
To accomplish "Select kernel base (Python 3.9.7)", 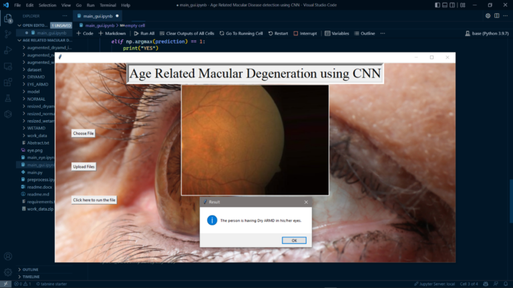I will pos(487,33).
